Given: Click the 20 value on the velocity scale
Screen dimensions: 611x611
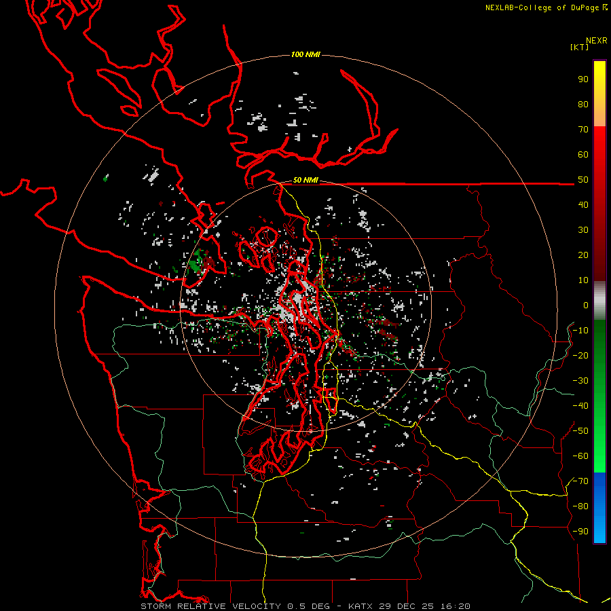Looking at the screenshot, I should pyautogui.click(x=583, y=255).
